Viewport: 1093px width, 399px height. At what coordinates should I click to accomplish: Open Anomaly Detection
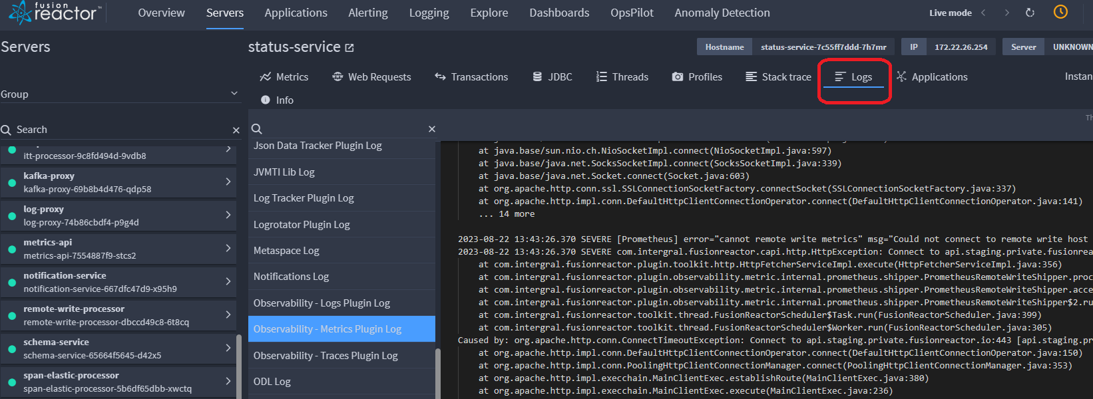click(722, 13)
